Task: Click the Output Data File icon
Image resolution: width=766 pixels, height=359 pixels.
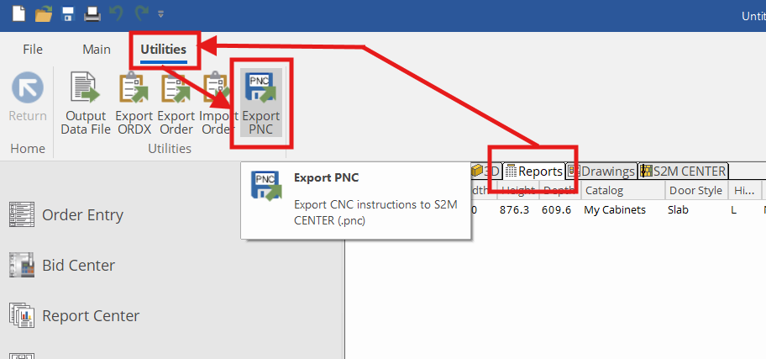Action: 86,104
